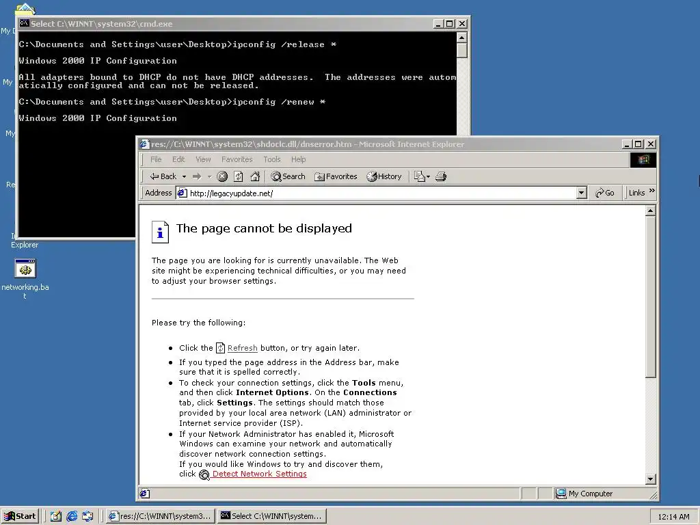The width and height of the screenshot is (700, 525).
Task: Reload using the Refresh toolbar icon
Action: [239, 176]
